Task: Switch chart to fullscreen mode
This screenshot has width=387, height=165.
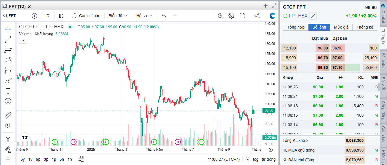Action: point(242,16)
